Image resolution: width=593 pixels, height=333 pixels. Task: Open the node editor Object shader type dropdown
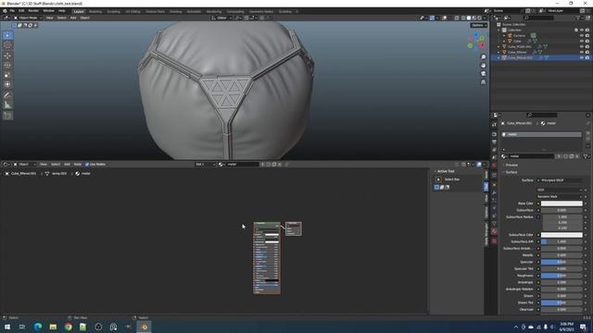pos(24,165)
